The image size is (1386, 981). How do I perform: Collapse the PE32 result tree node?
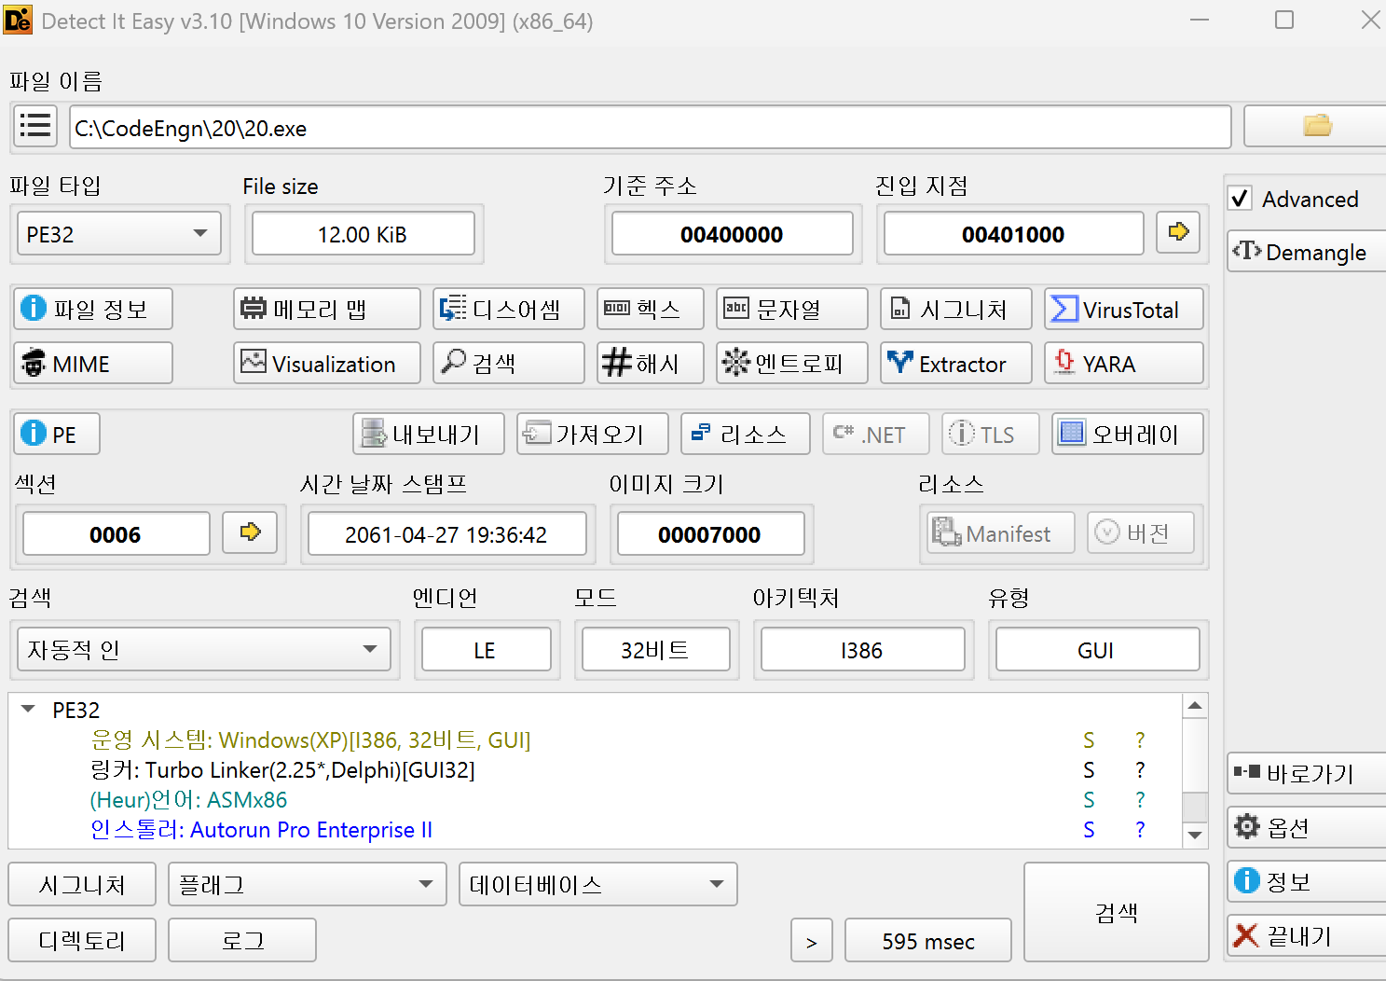[29, 710]
